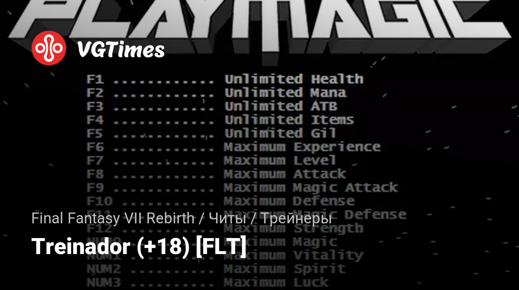The height and width of the screenshot is (290, 519).
Task: Select the F9 Maximum Magic Attack line
Action: (242, 187)
